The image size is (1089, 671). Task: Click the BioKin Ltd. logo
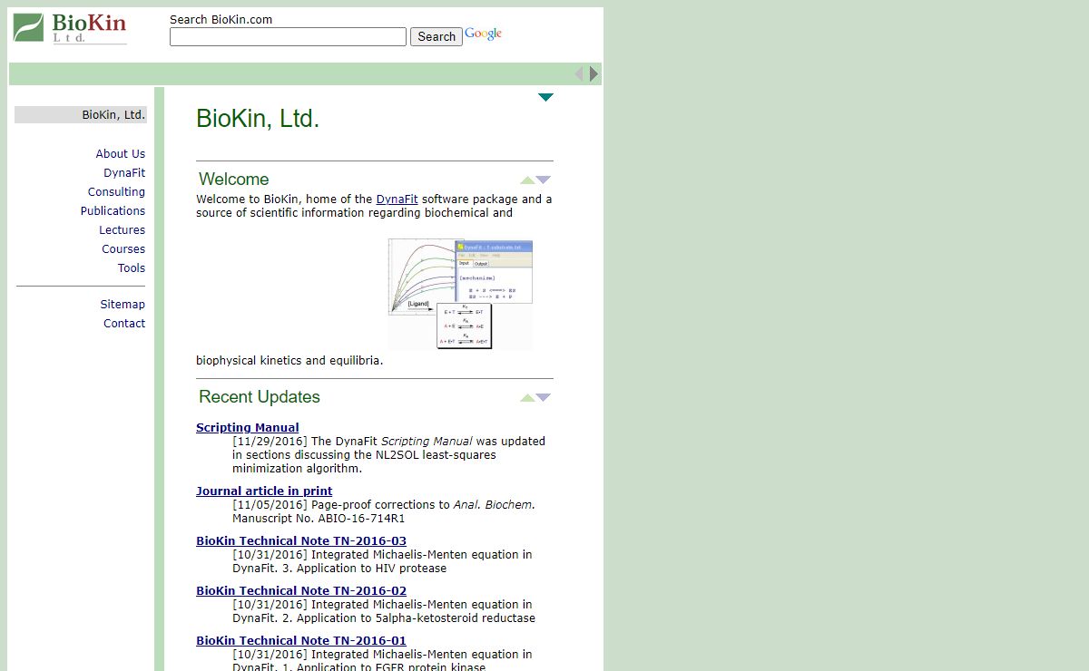(x=70, y=28)
